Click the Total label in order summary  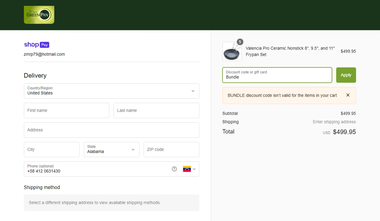coord(228,131)
